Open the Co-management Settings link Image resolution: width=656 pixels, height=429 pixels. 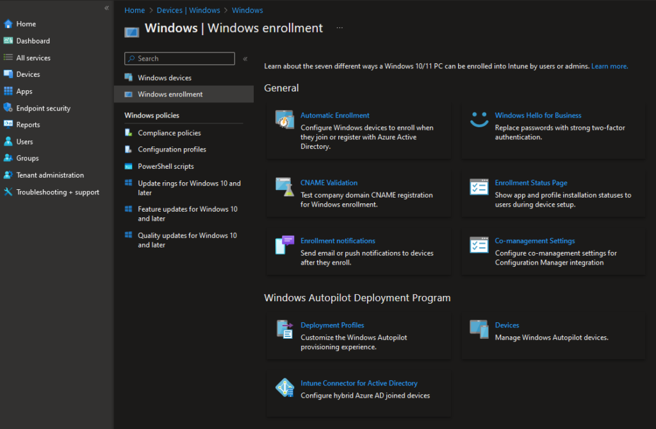535,240
